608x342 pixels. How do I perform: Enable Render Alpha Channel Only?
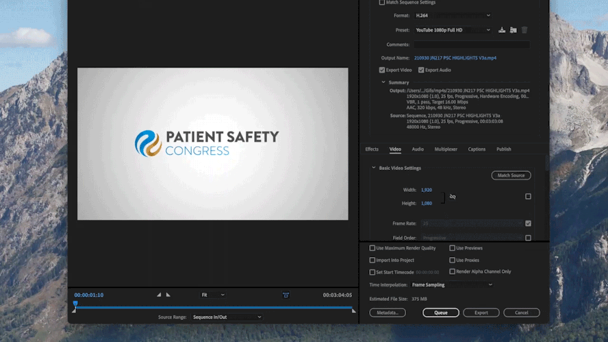[x=452, y=272]
